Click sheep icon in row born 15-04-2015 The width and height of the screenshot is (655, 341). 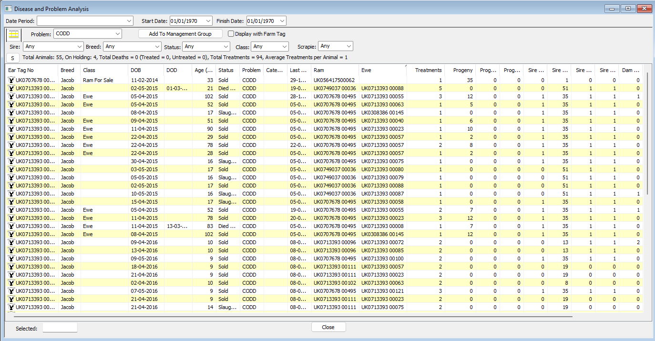click(11, 202)
